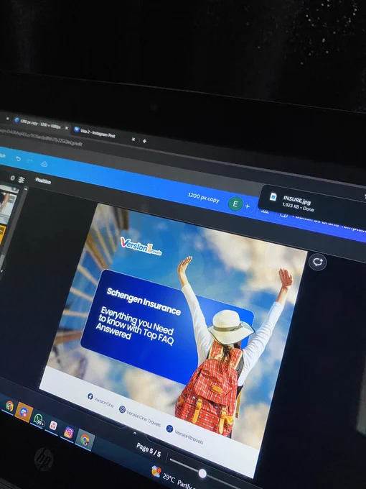Screen dimensions: 366x489
Task: Open the filter sliders icon in side panel
Action: click(22, 180)
